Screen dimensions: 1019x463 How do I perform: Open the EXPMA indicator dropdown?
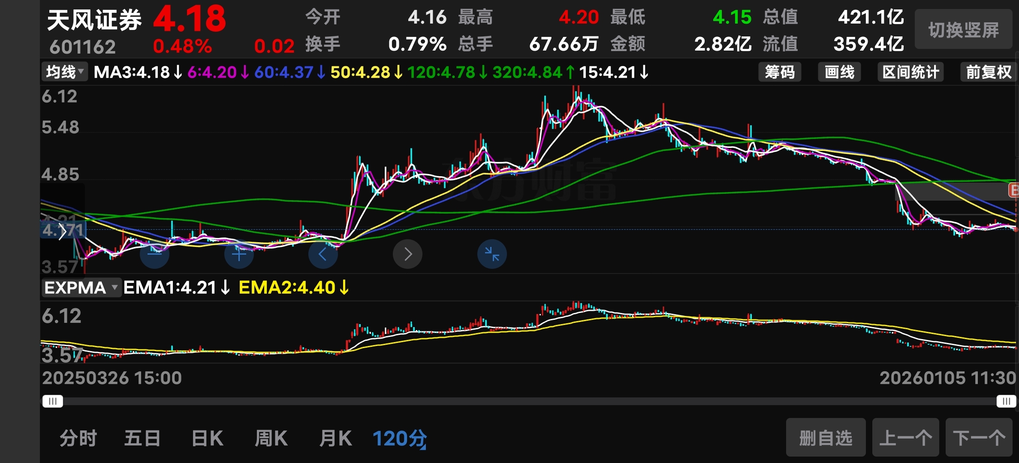[x=81, y=288]
